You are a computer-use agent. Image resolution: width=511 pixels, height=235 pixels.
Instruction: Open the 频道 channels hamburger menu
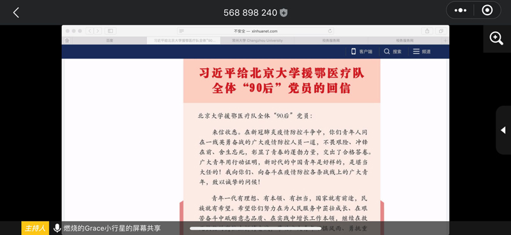click(422, 52)
